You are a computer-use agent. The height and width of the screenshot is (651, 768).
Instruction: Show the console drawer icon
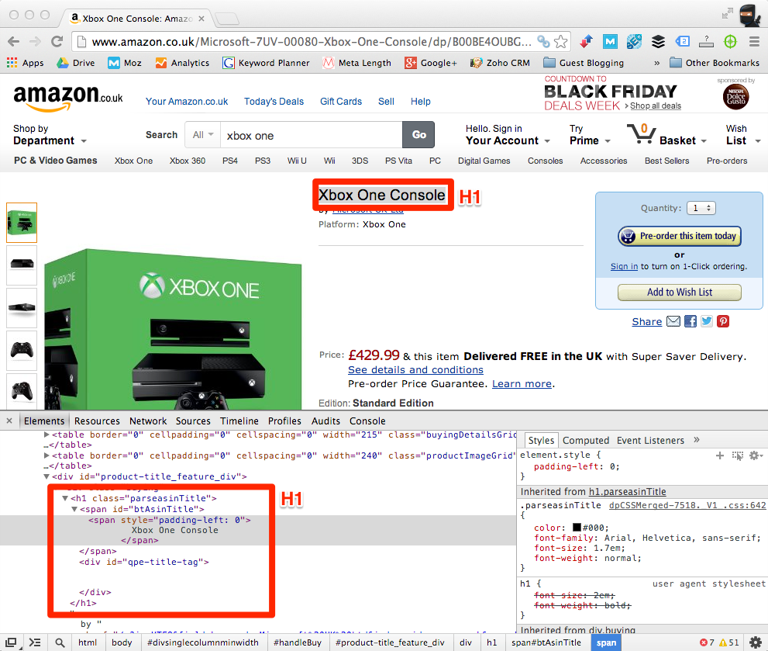[35, 642]
